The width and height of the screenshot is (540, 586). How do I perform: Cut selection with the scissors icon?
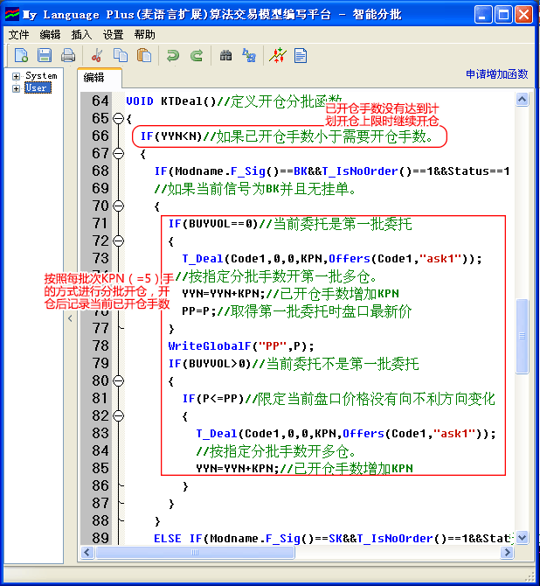pyautogui.click(x=97, y=56)
